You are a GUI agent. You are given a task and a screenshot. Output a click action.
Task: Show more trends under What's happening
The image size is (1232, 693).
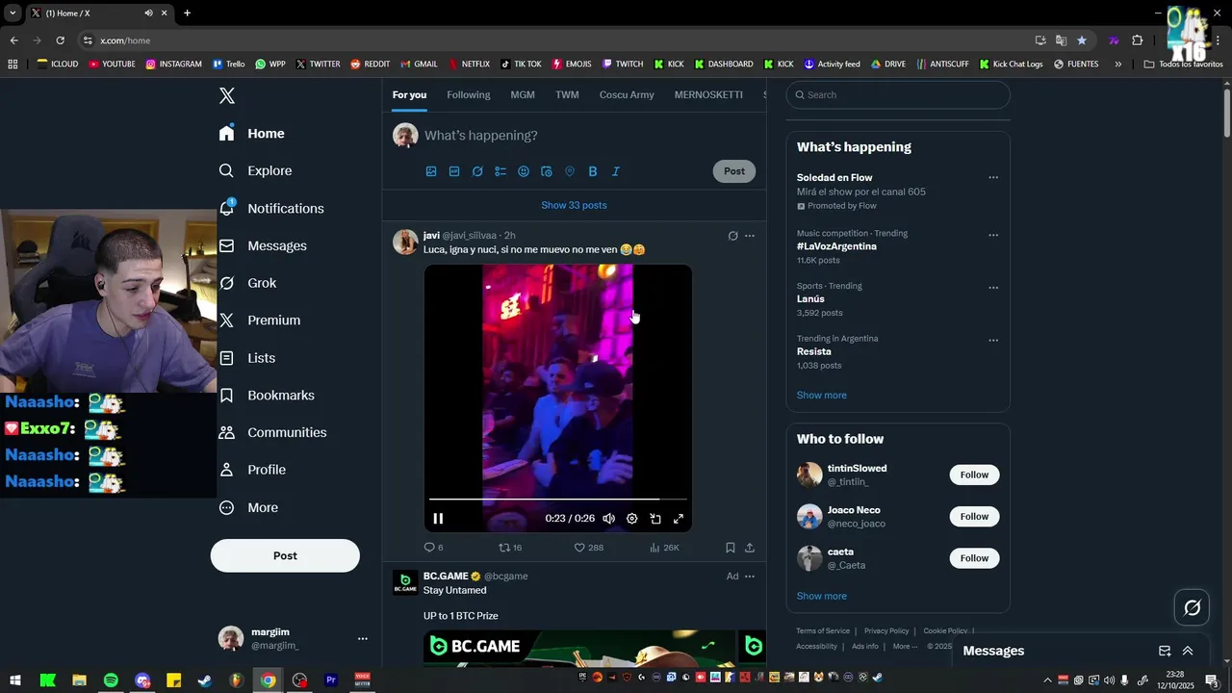pos(822,396)
